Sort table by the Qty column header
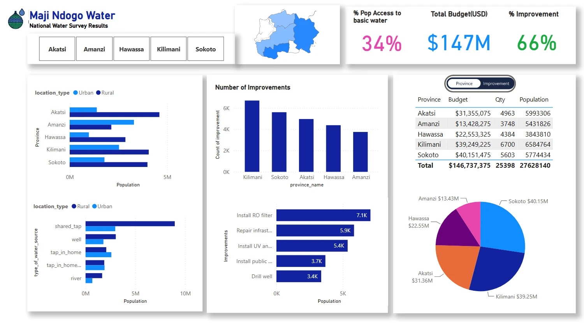The width and height of the screenshot is (584, 323). (x=500, y=100)
